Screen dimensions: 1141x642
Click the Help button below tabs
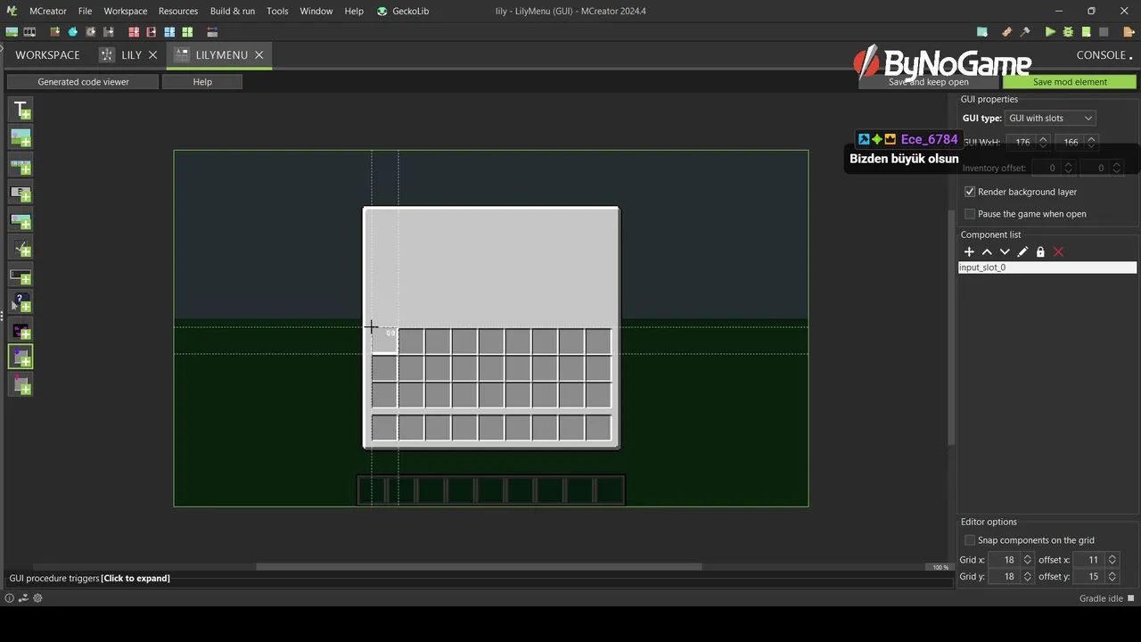202,82
